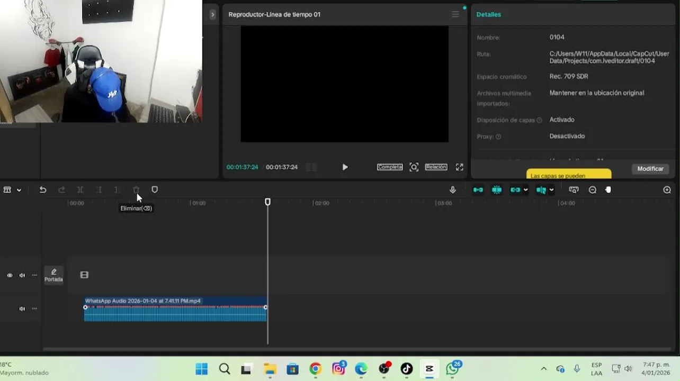Click the CapCut taskbar icon

coord(430,369)
